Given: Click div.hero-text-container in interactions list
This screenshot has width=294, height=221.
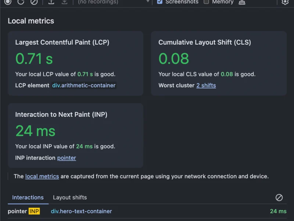Looking at the screenshot, I should coord(81,211).
